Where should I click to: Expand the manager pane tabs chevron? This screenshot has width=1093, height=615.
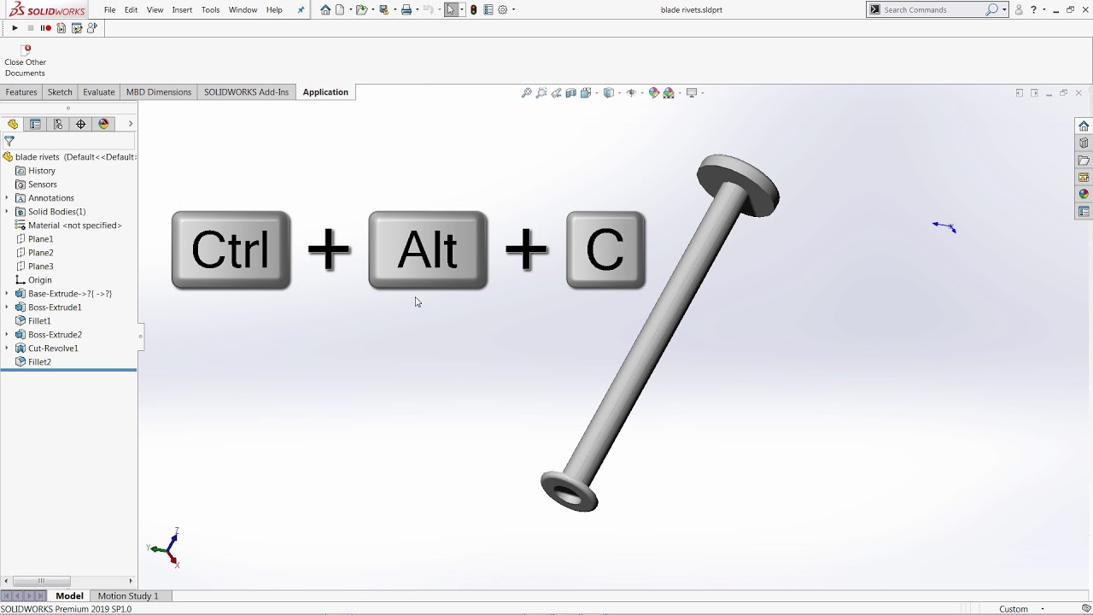(130, 124)
